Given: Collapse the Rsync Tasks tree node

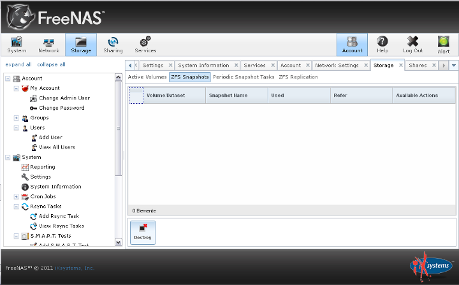Looking at the screenshot, I should click(x=17, y=207).
